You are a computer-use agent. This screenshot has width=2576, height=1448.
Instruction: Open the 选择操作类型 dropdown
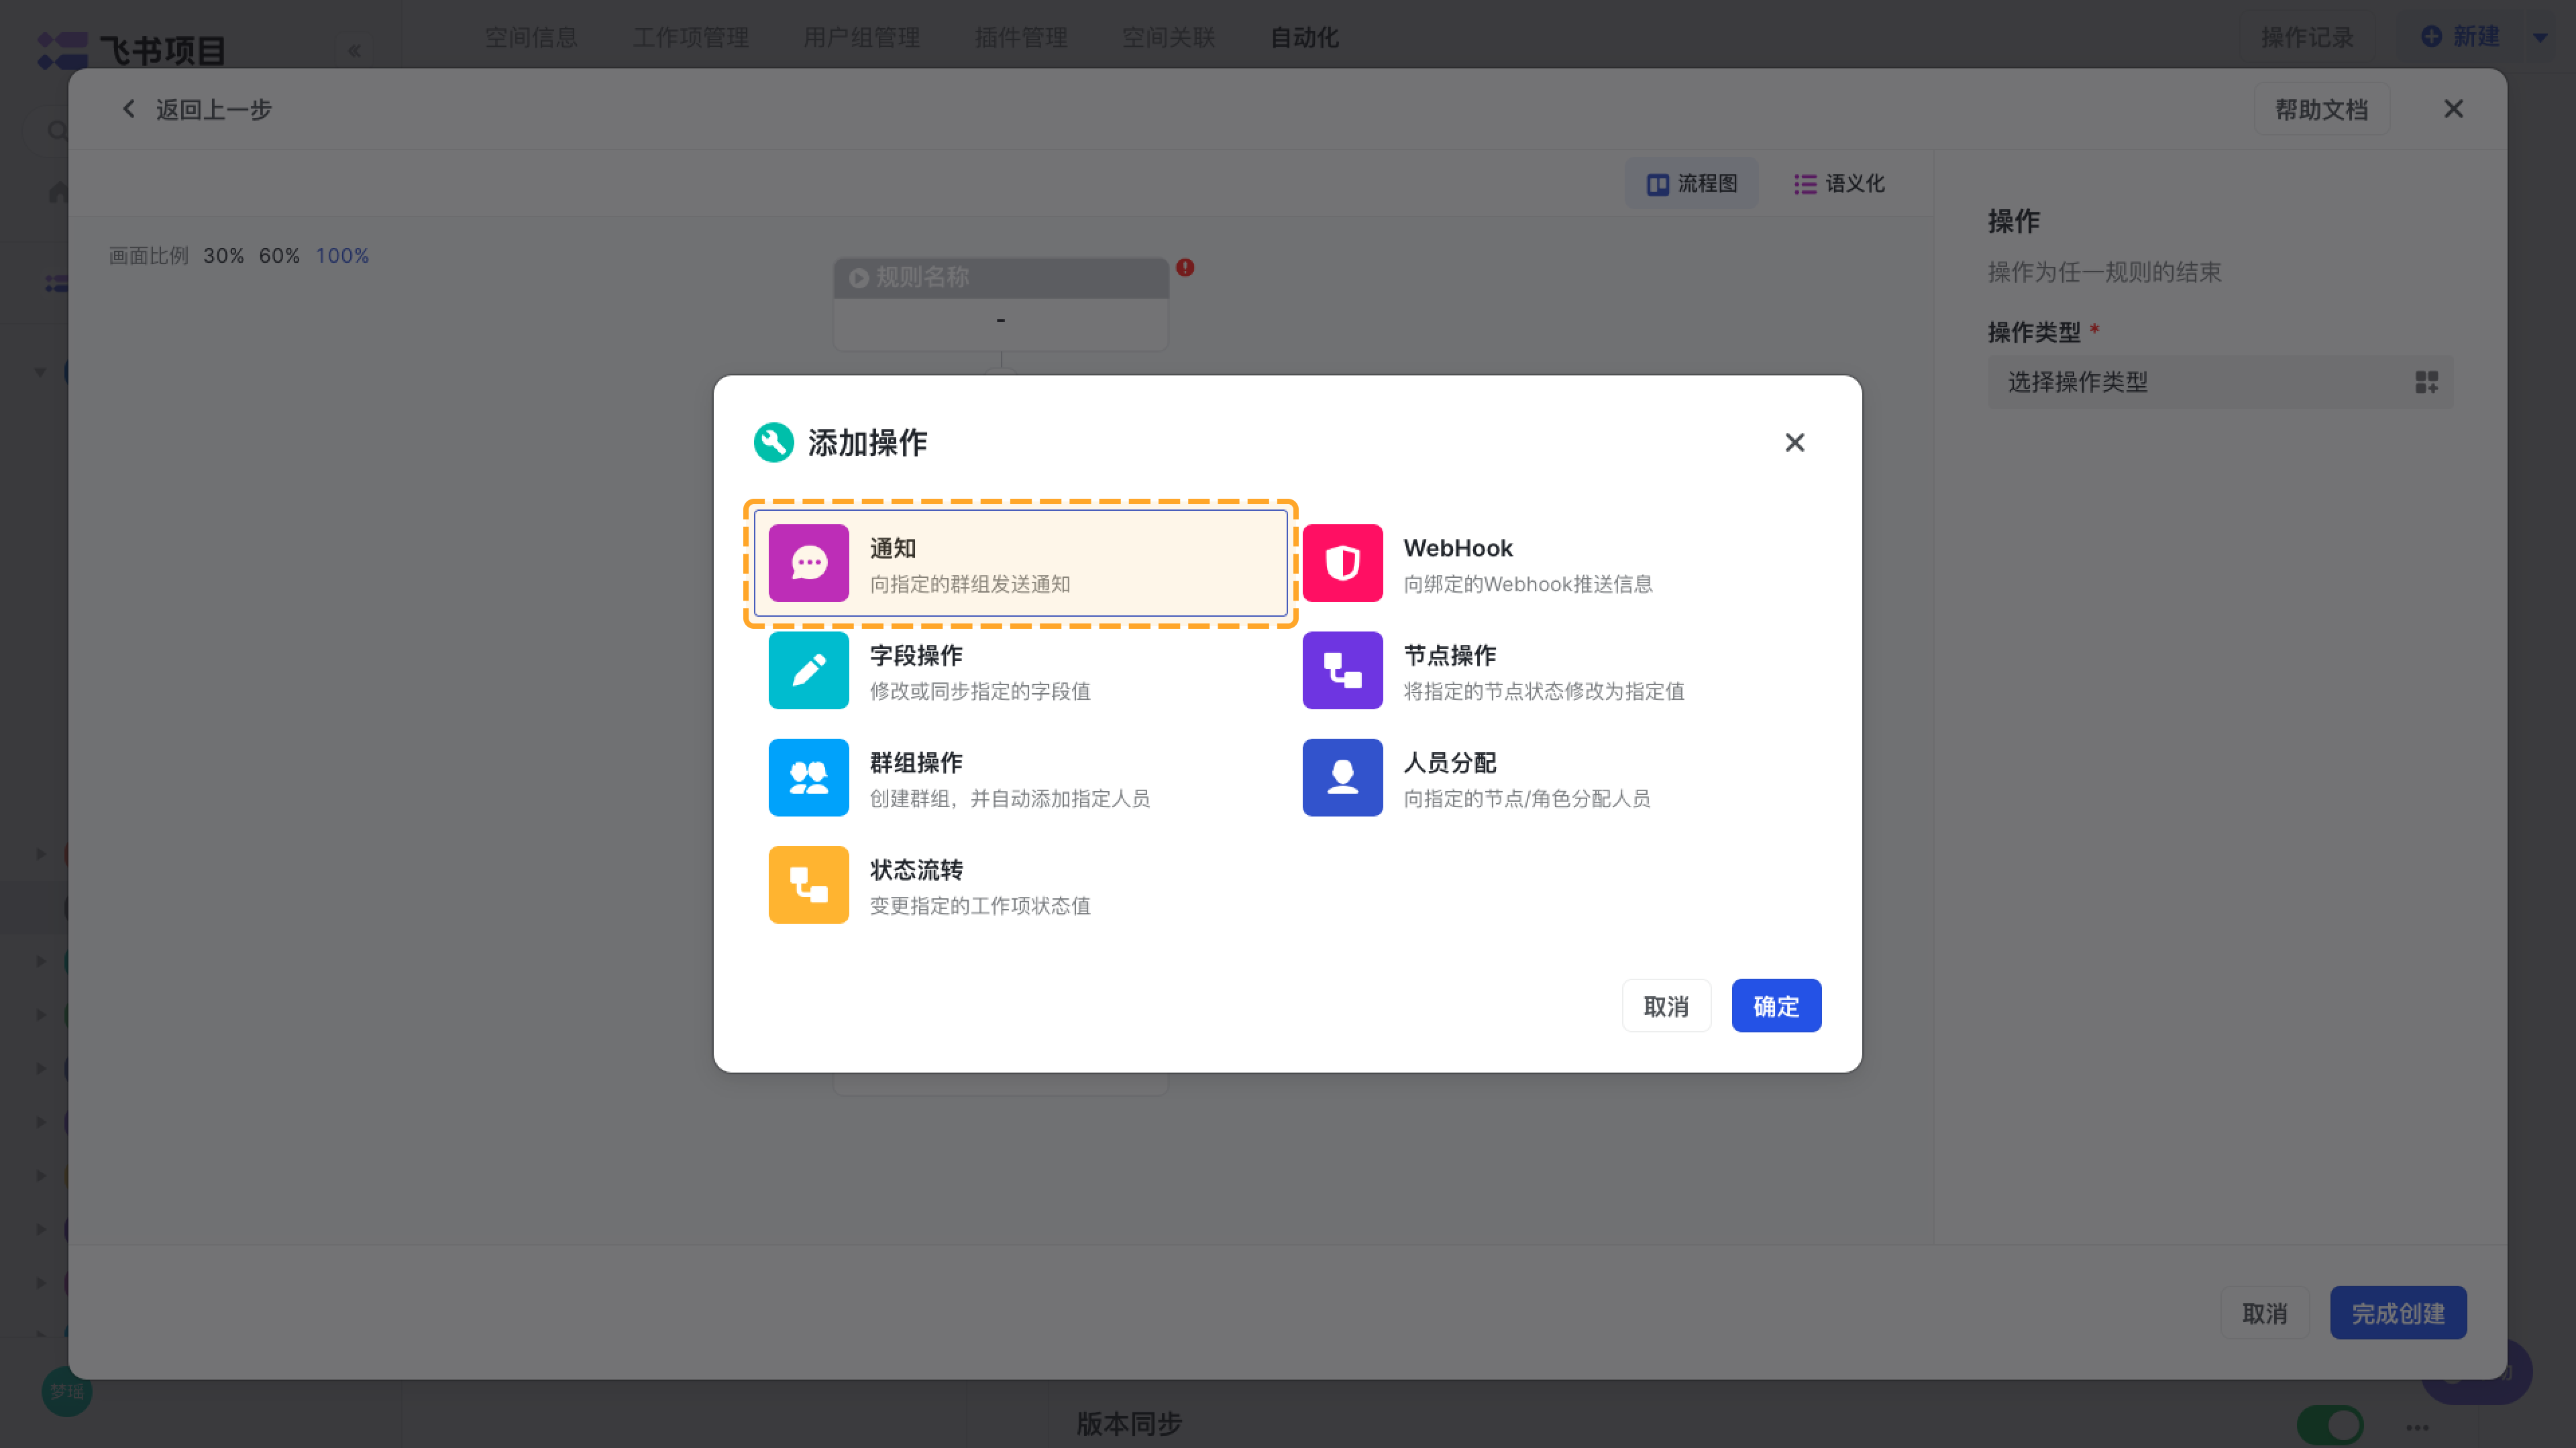click(2219, 381)
